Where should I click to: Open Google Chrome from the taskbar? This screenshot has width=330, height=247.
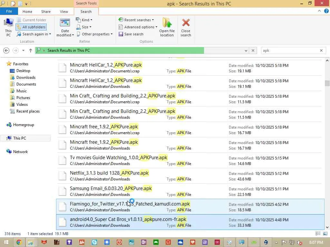click(19, 242)
